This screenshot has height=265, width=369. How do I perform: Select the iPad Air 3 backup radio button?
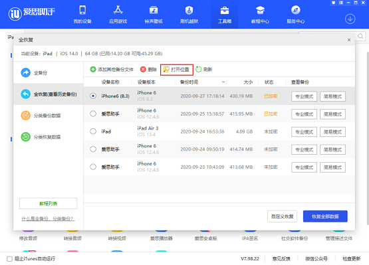click(93, 132)
